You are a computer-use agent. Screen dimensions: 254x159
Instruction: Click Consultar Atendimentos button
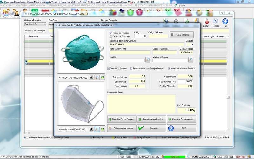pos(151,119)
